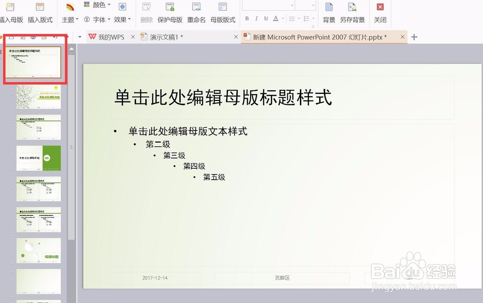Screen dimensions: 483x303
Task: Click the 第三级 text line
Action: [x=174, y=155]
